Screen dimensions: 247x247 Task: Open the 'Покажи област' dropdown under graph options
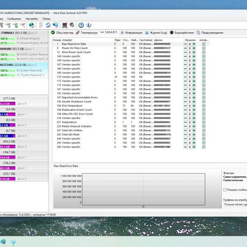point(235,205)
